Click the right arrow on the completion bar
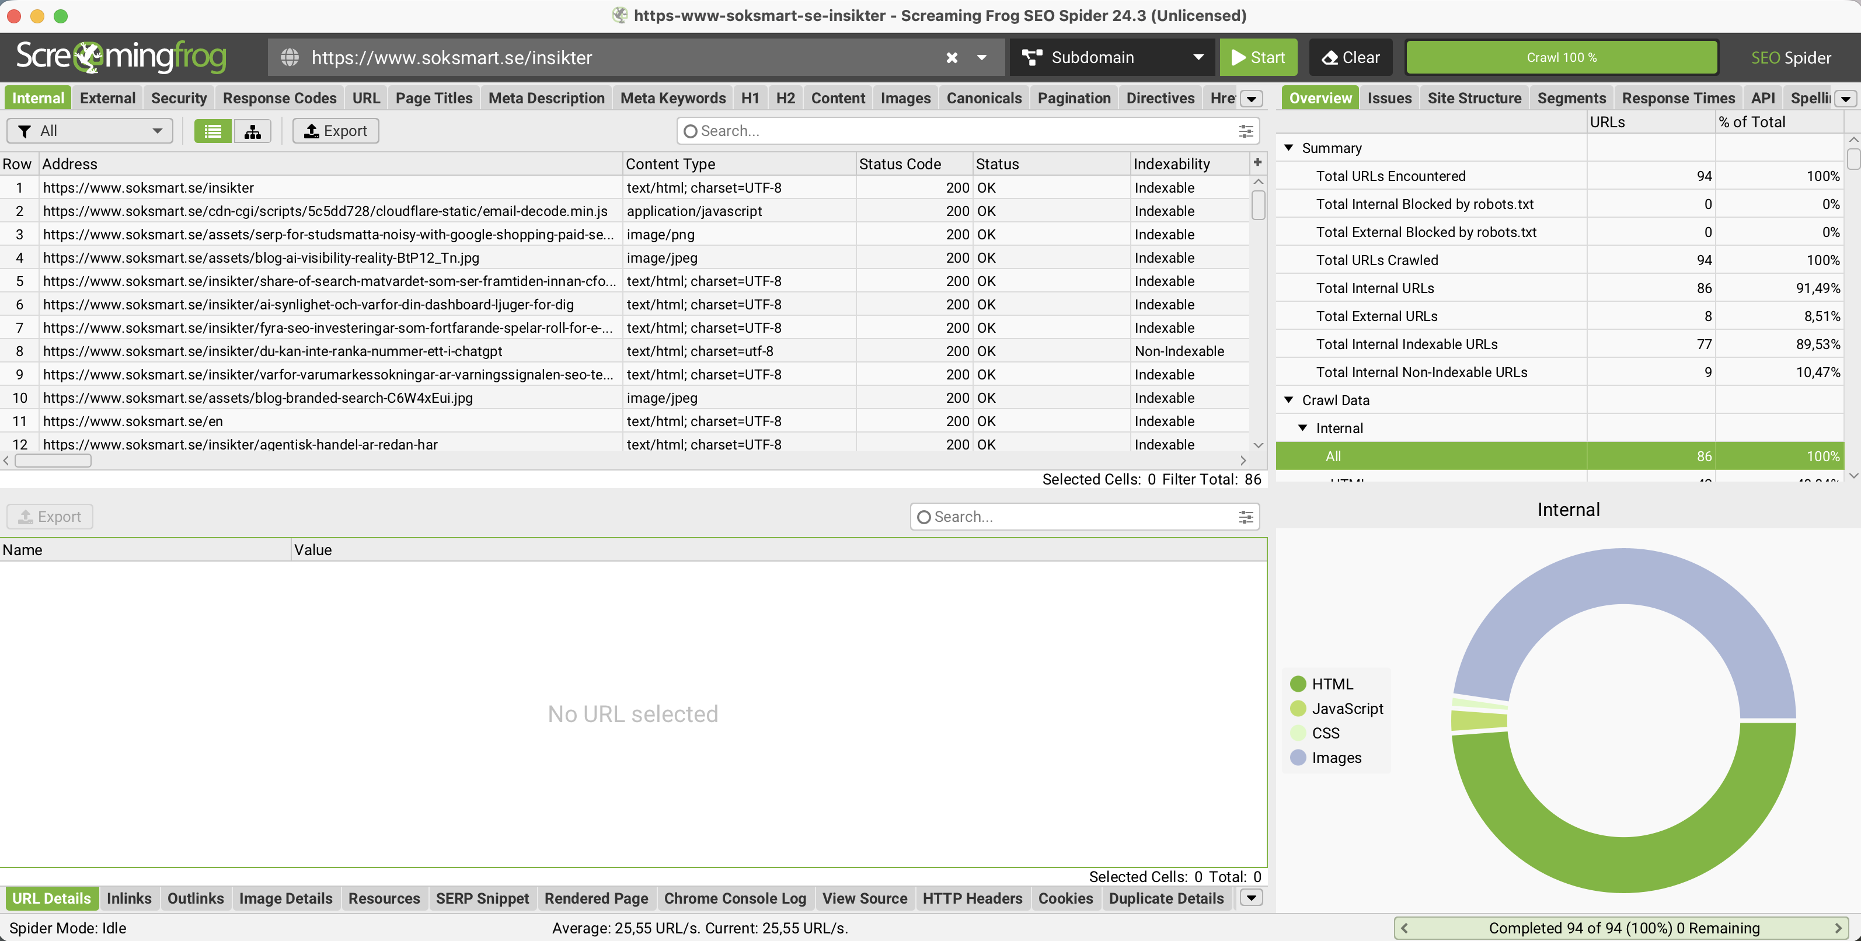 (x=1839, y=928)
